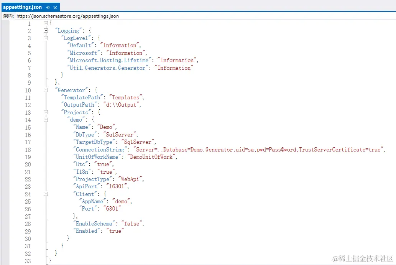Click the "DbType" key
The width and height of the screenshot is (396, 265).
click(85, 135)
